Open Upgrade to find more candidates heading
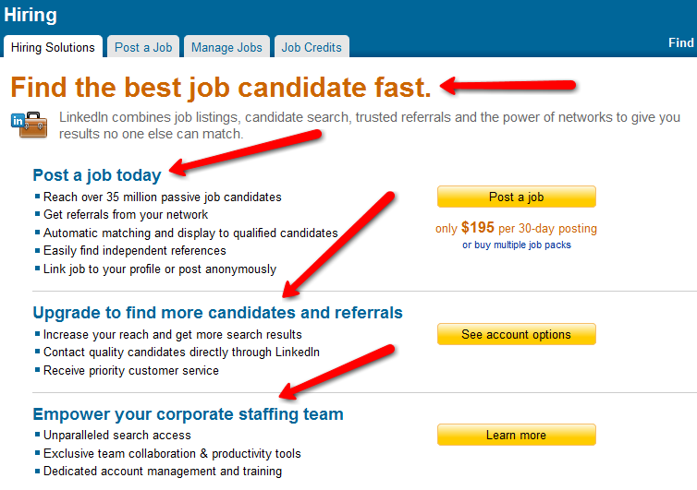Viewport: 697px width, 490px height. (217, 313)
